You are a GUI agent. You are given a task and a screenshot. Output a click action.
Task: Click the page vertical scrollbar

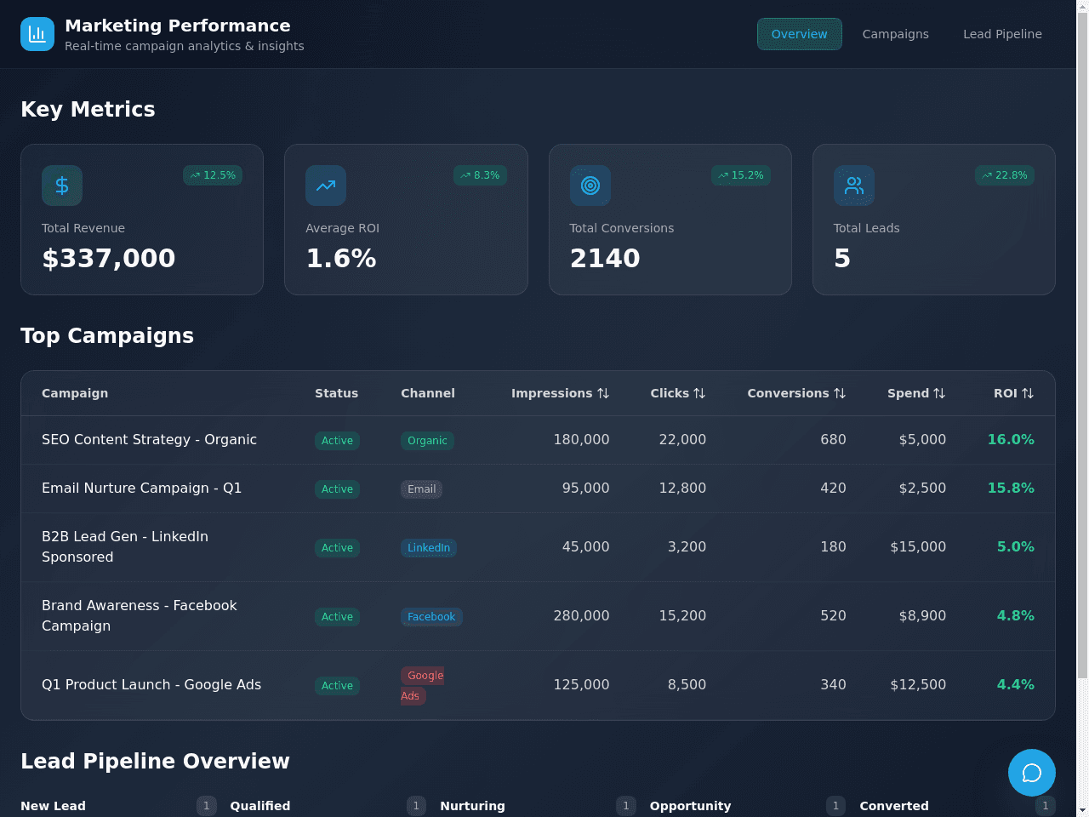coord(1082,346)
